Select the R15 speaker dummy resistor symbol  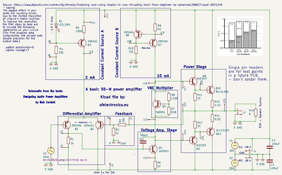pos(255,112)
